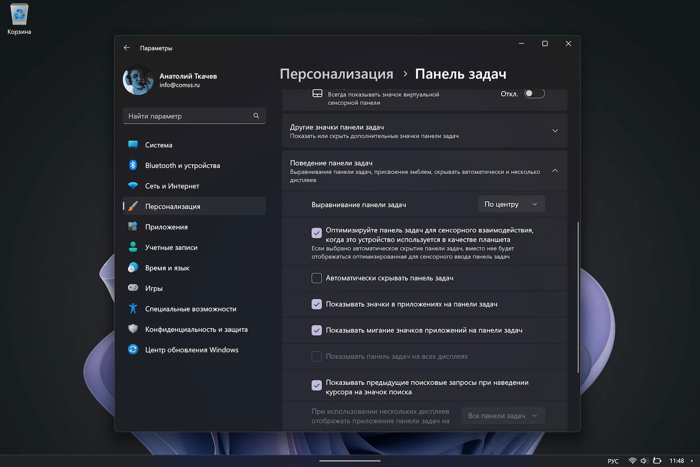Close the Параметры window

568,43
